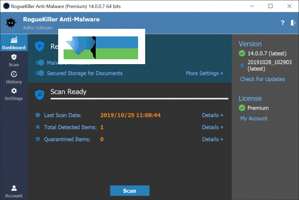Click the Version heading

click(x=250, y=44)
